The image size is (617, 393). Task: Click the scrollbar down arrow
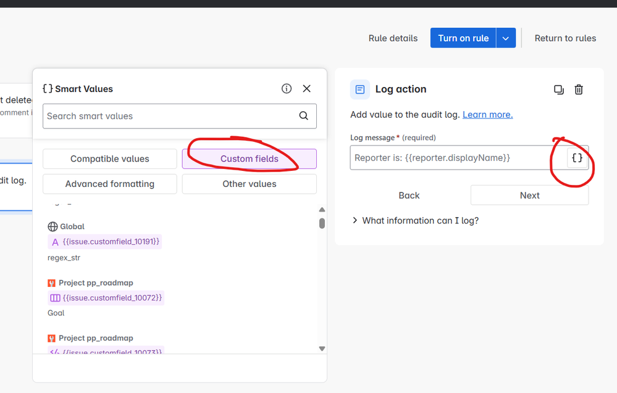[x=322, y=349]
